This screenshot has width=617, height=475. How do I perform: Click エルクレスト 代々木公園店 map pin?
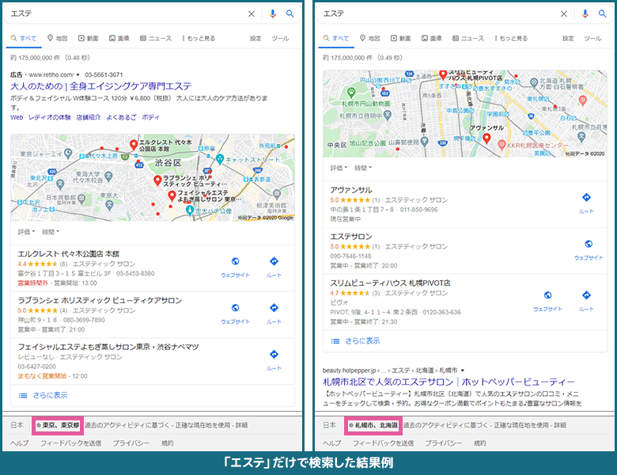coord(134,145)
